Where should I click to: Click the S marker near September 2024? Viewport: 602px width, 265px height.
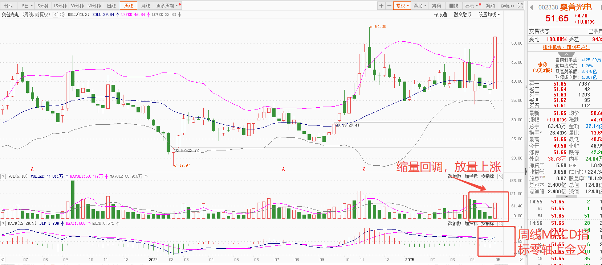coord(284,169)
